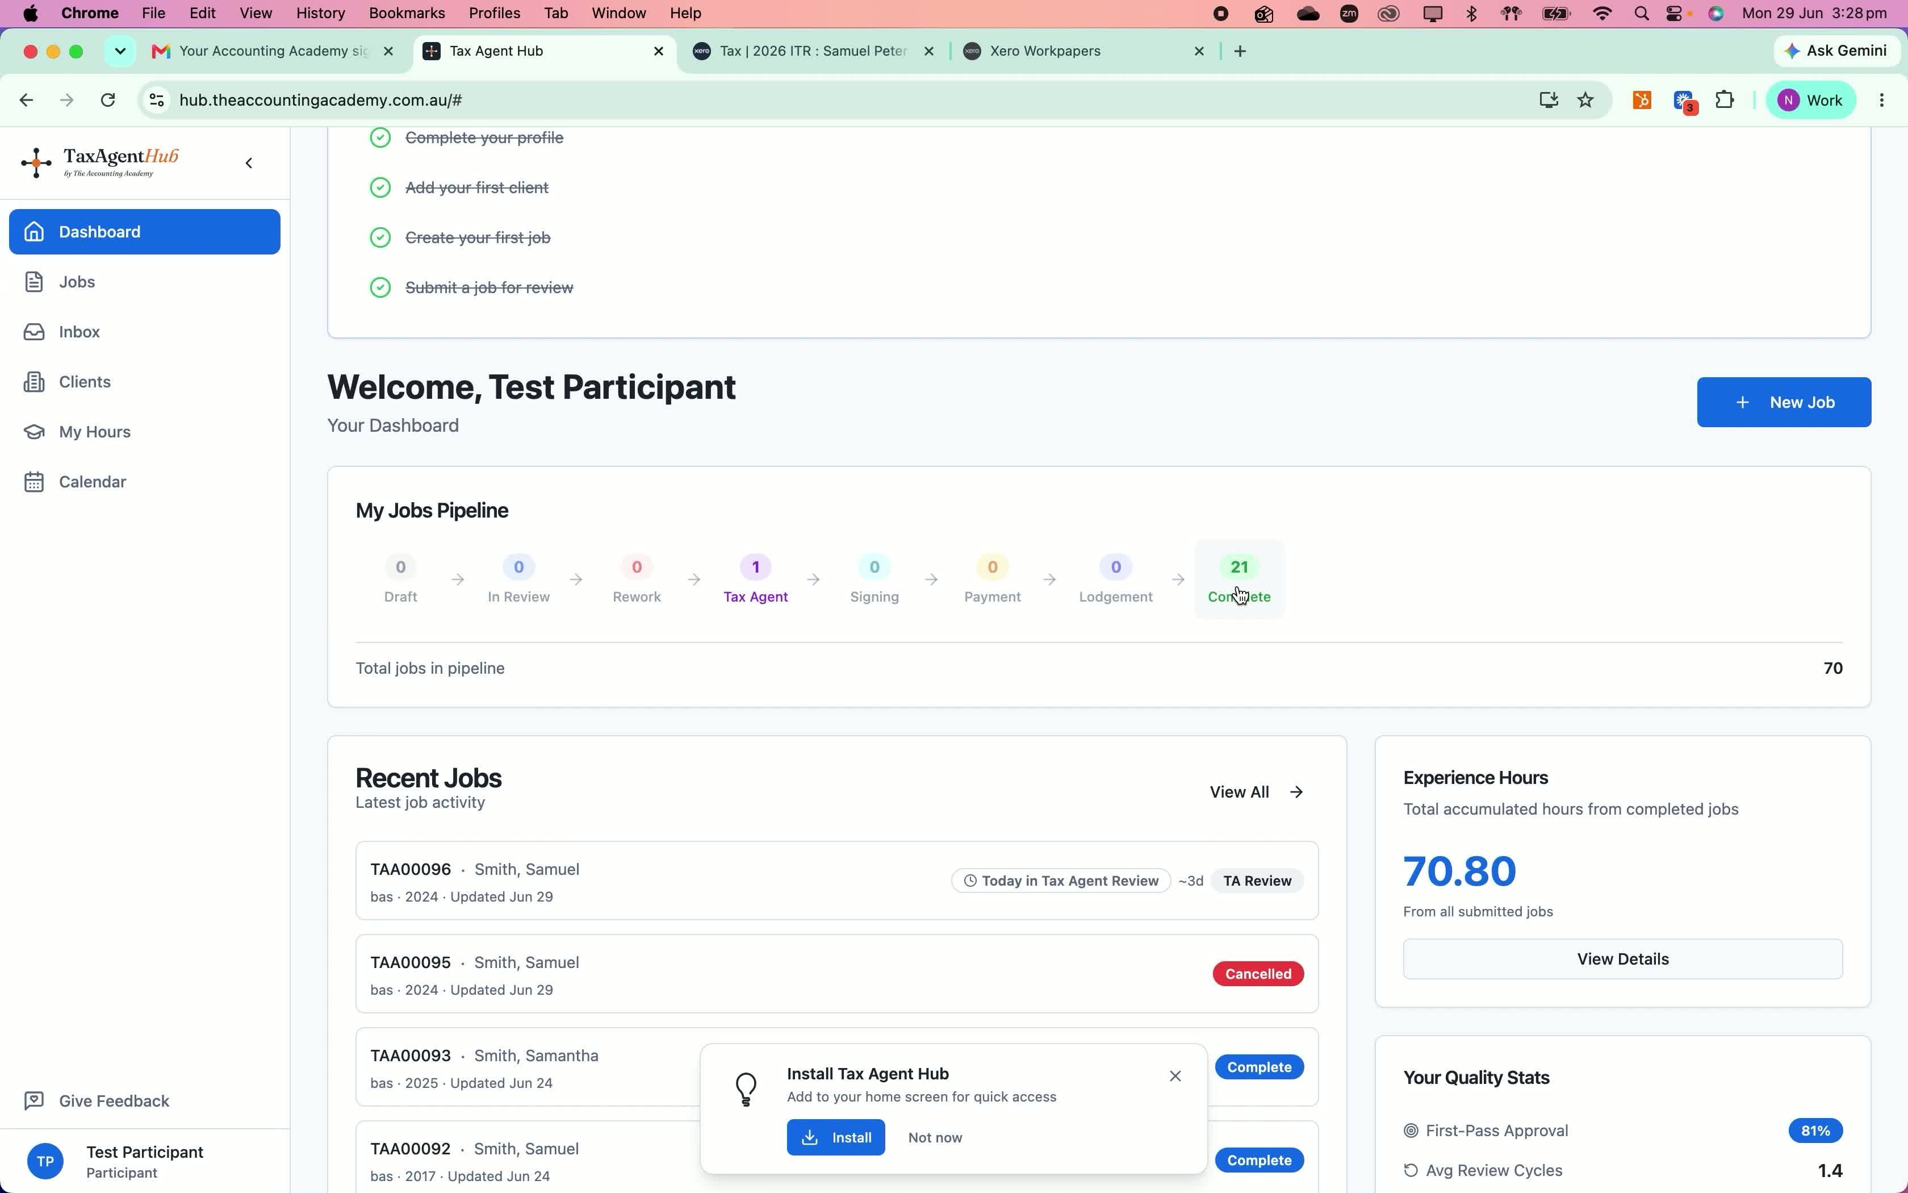Open the Bookmarks menu
The width and height of the screenshot is (1908, 1193).
click(407, 14)
